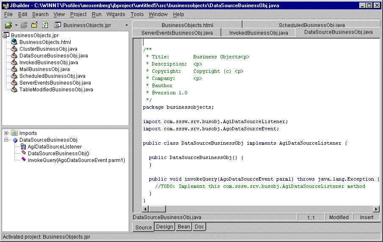Open the View menu
The width and height of the screenshot is (383, 242).
[x=59, y=14]
